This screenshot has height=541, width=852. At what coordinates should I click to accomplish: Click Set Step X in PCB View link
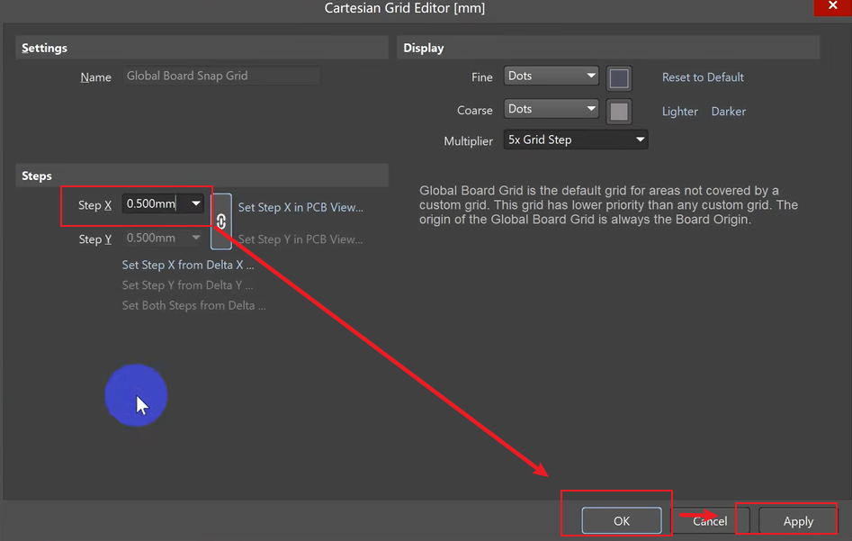(x=300, y=207)
